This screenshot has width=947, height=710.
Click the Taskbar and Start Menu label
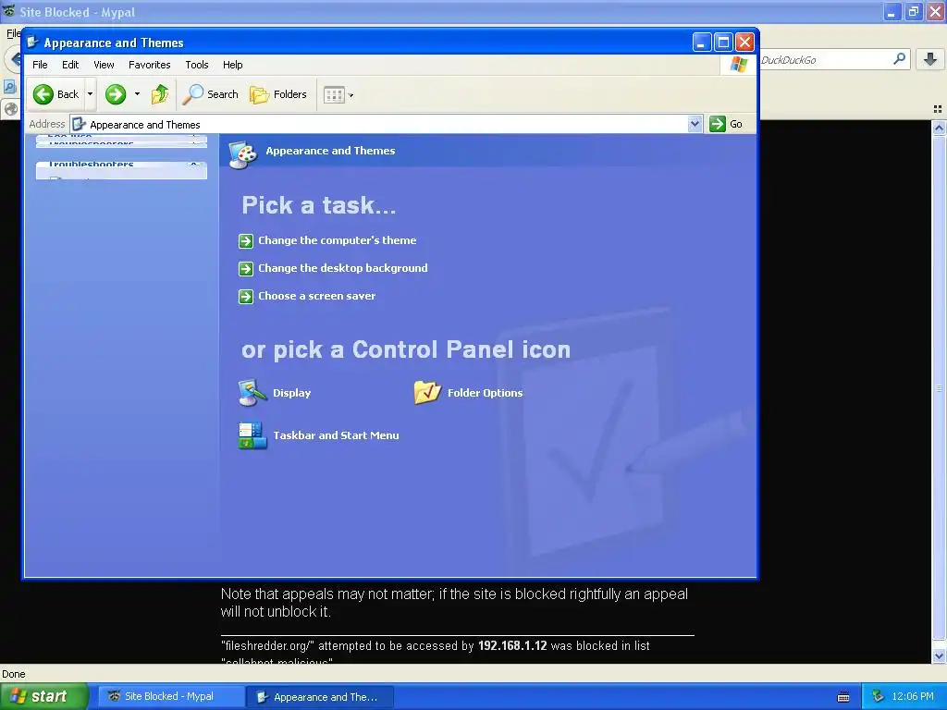click(x=336, y=435)
